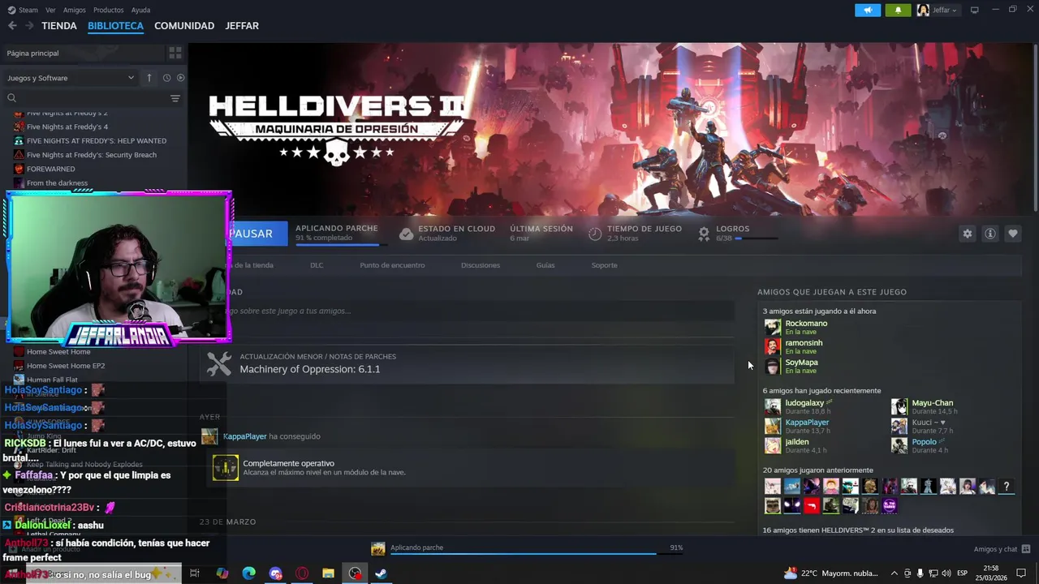Open the DLC tab
Image resolution: width=1039 pixels, height=584 pixels.
(317, 265)
